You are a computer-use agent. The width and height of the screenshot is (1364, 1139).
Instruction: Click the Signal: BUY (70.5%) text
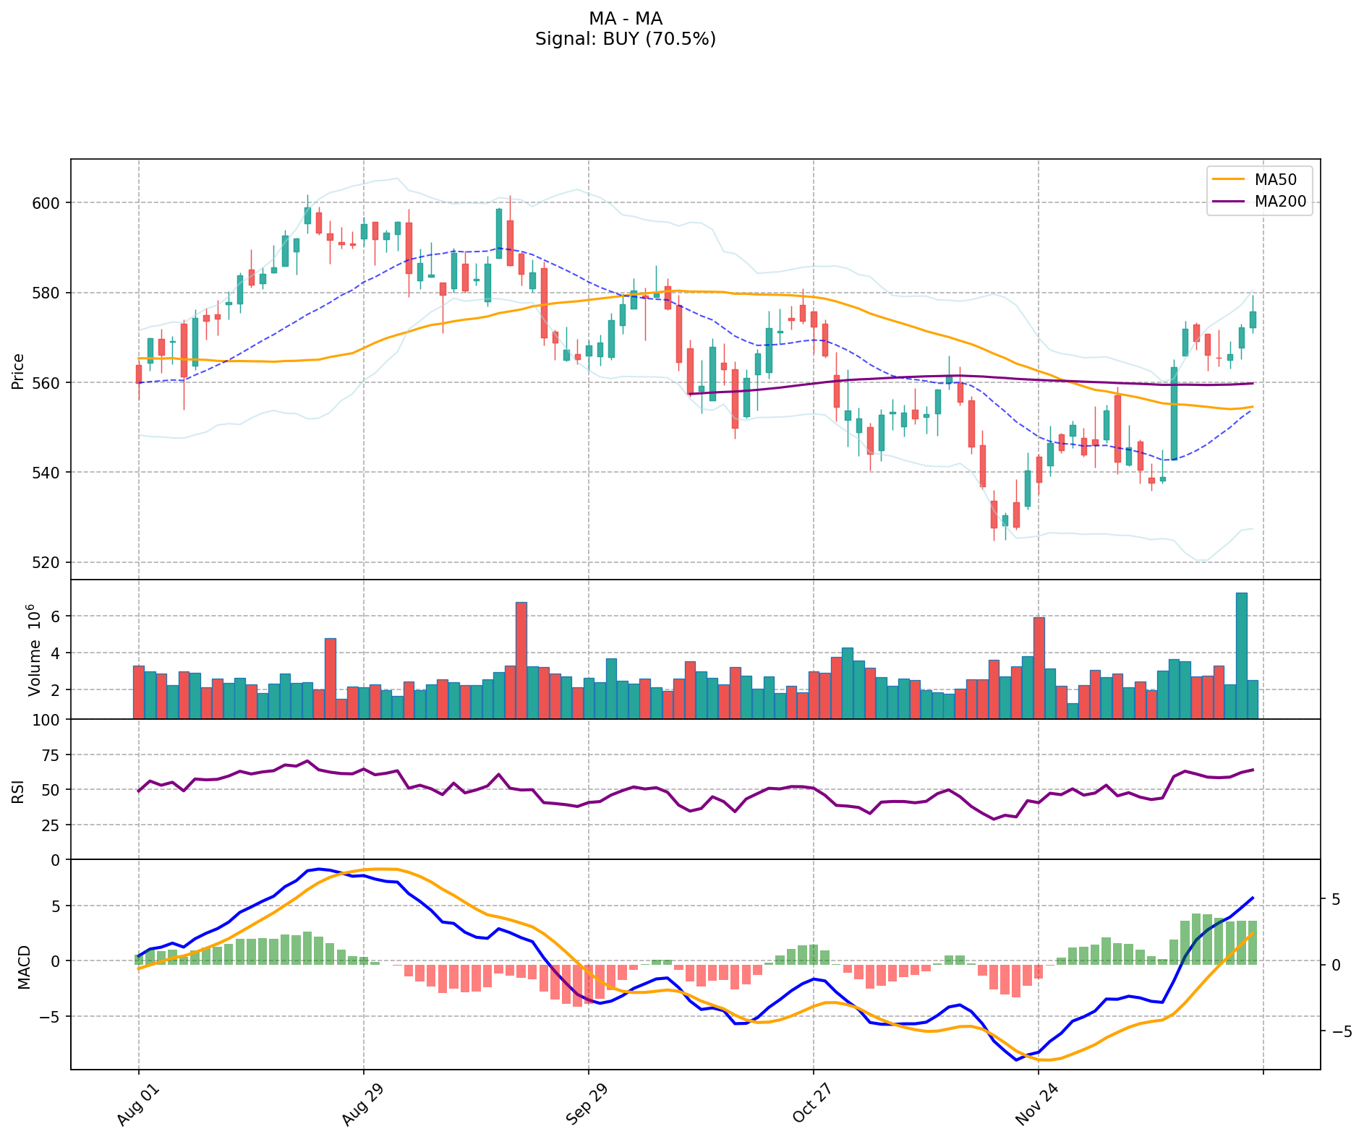[625, 39]
